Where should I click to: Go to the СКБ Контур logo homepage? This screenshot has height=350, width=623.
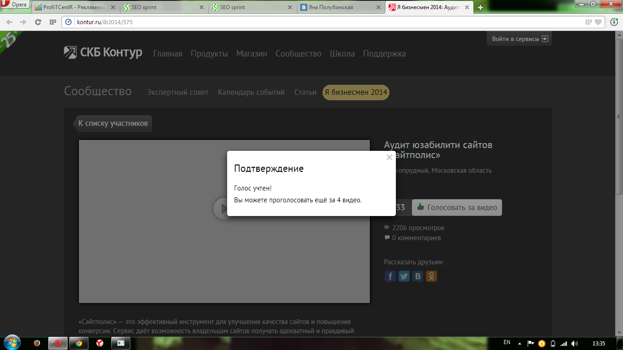point(103,53)
